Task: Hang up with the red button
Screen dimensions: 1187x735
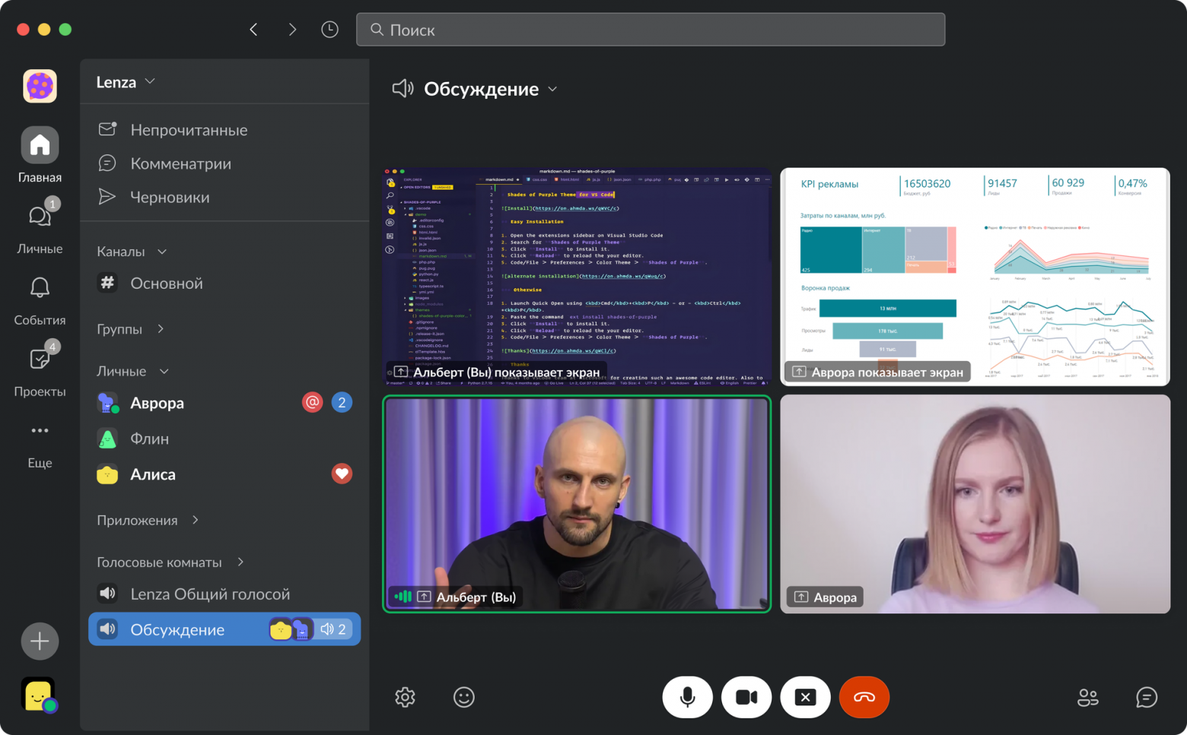Action: click(864, 697)
